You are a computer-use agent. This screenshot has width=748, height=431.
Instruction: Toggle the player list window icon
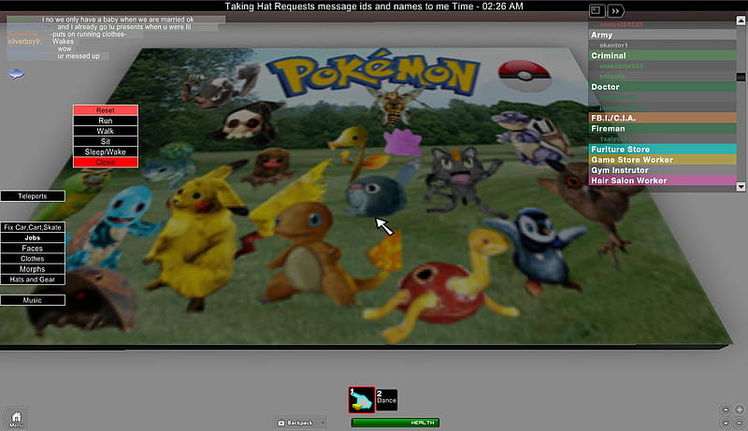point(597,10)
